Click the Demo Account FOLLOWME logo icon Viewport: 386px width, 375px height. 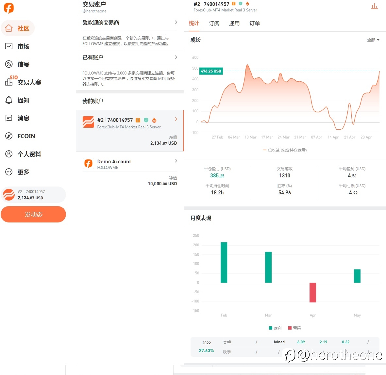(88, 164)
